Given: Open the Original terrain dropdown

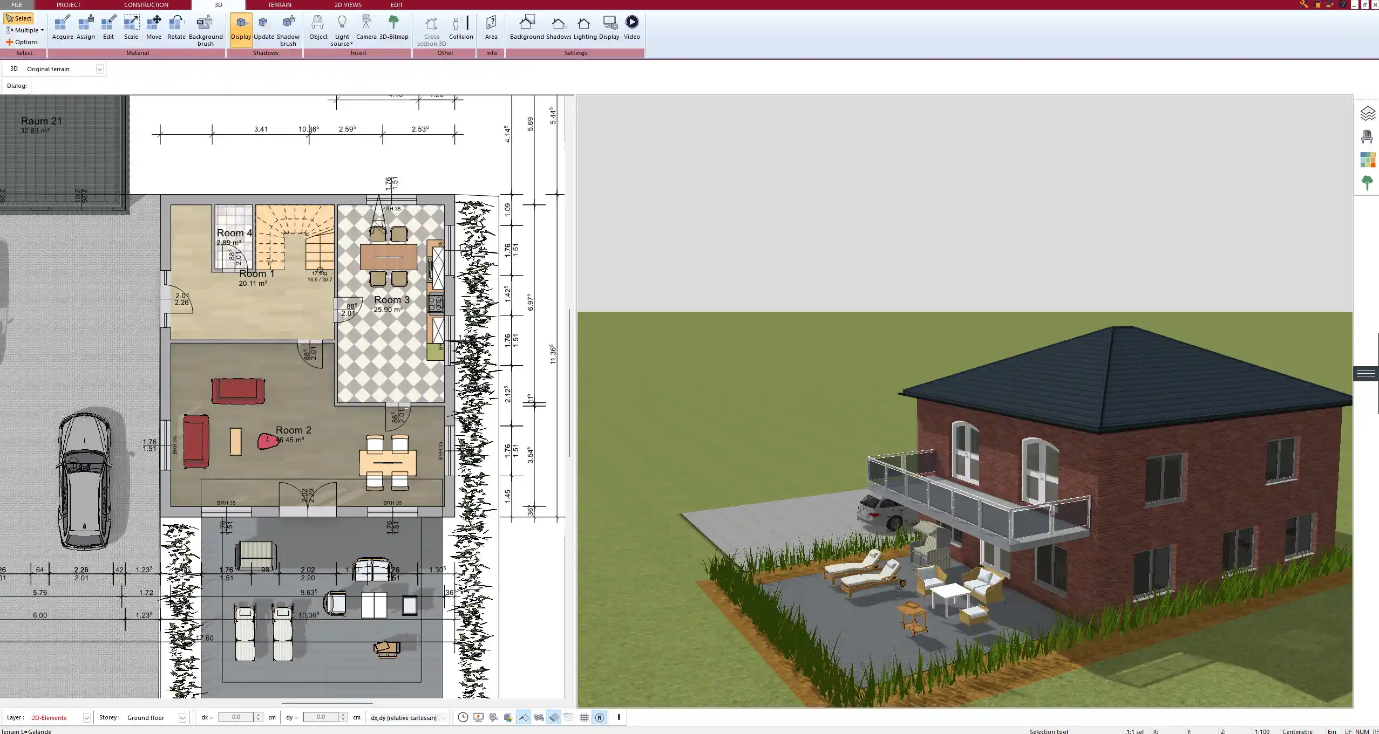Looking at the screenshot, I should click(100, 68).
